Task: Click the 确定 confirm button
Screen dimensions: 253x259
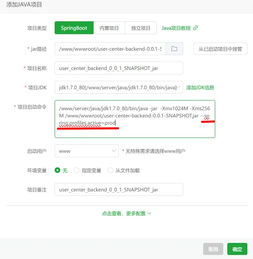Action: click(237, 249)
